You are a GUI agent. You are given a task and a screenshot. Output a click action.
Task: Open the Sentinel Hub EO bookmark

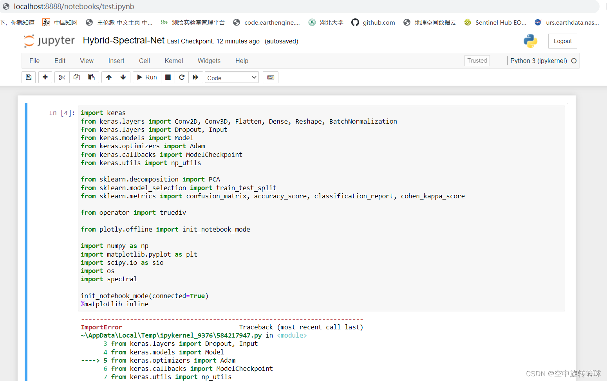495,23
